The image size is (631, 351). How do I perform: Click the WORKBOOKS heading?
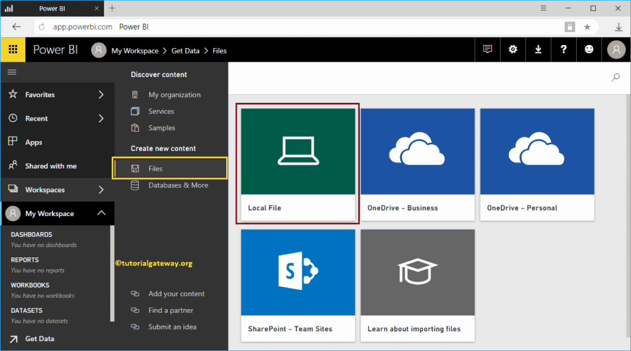30,285
